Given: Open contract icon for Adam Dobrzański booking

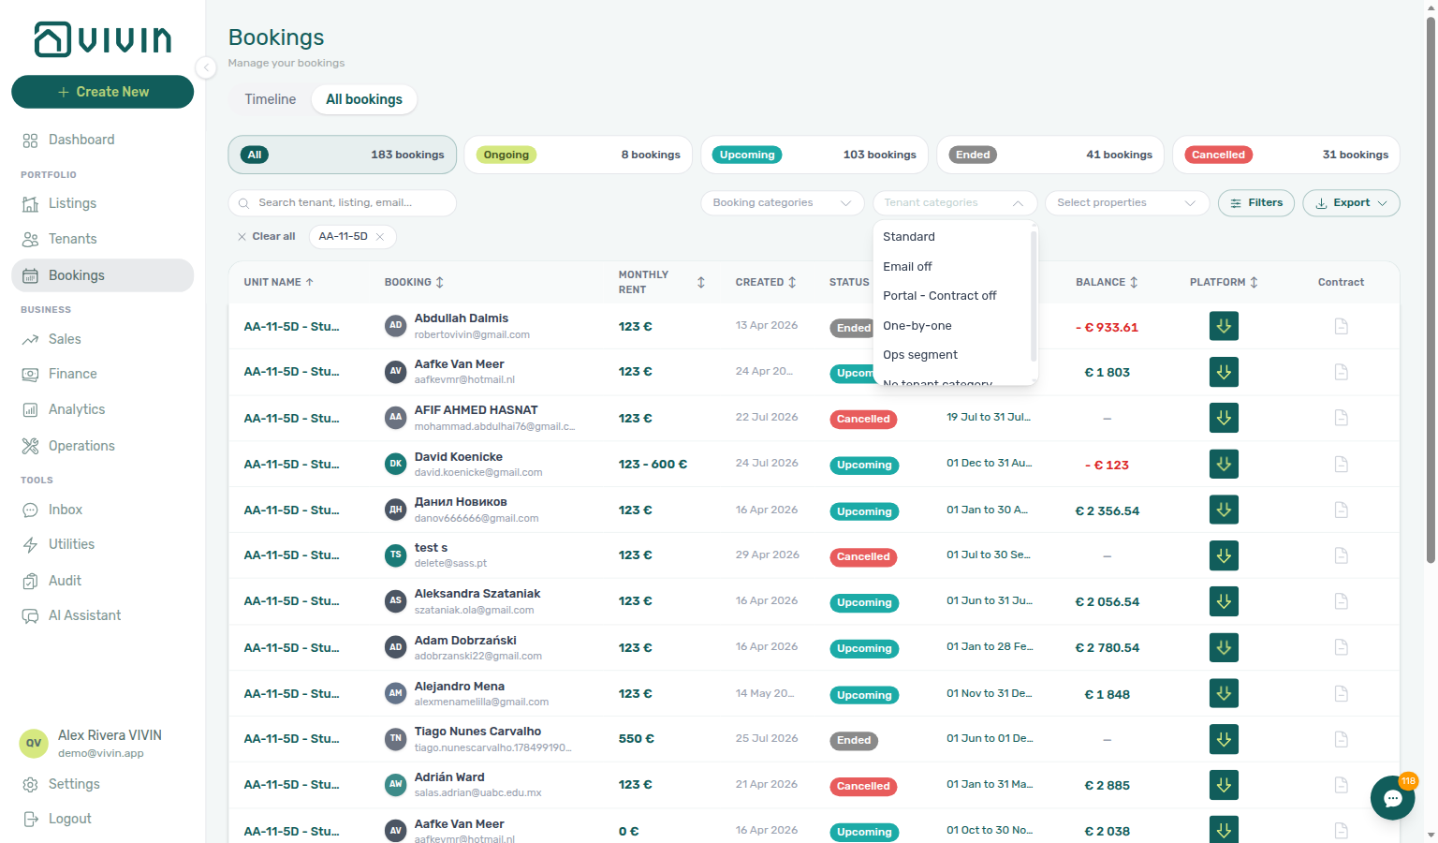Looking at the screenshot, I should coord(1341,647).
